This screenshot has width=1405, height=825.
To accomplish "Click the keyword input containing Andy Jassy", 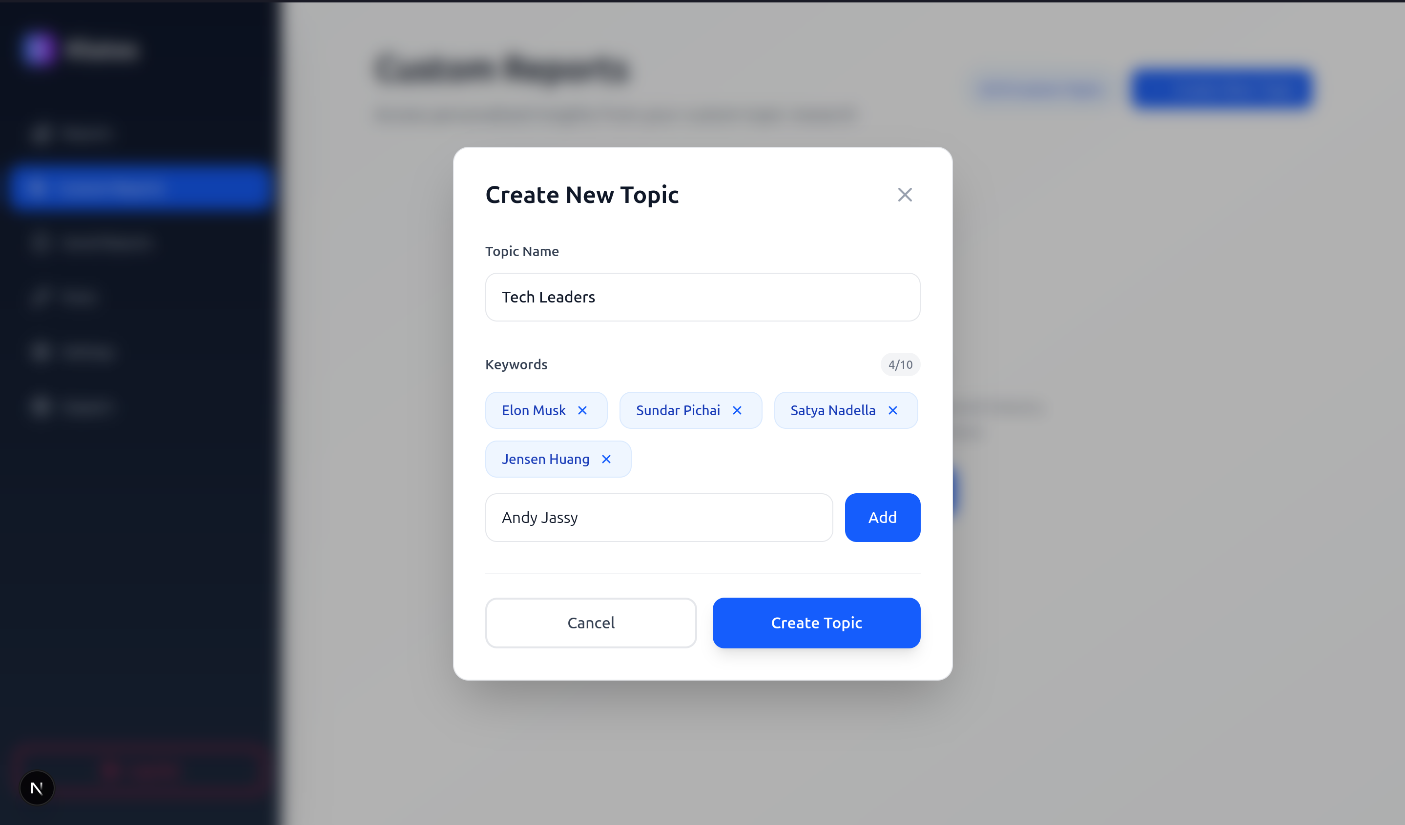I will tap(659, 518).
